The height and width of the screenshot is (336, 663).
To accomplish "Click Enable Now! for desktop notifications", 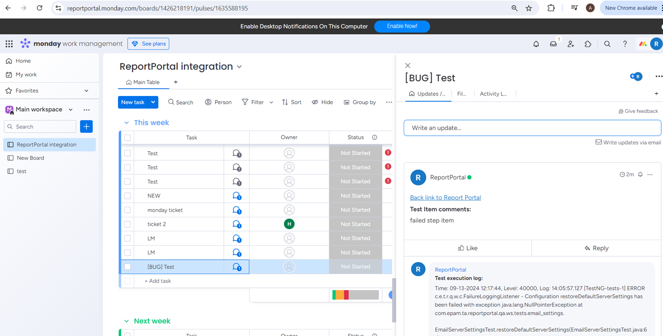I will click(x=401, y=26).
